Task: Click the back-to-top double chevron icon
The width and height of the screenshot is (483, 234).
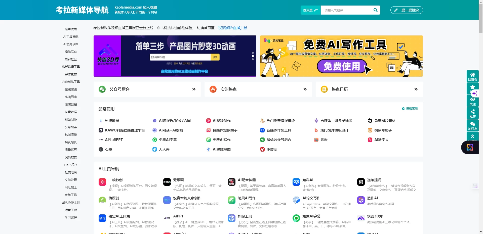Action: (x=473, y=136)
